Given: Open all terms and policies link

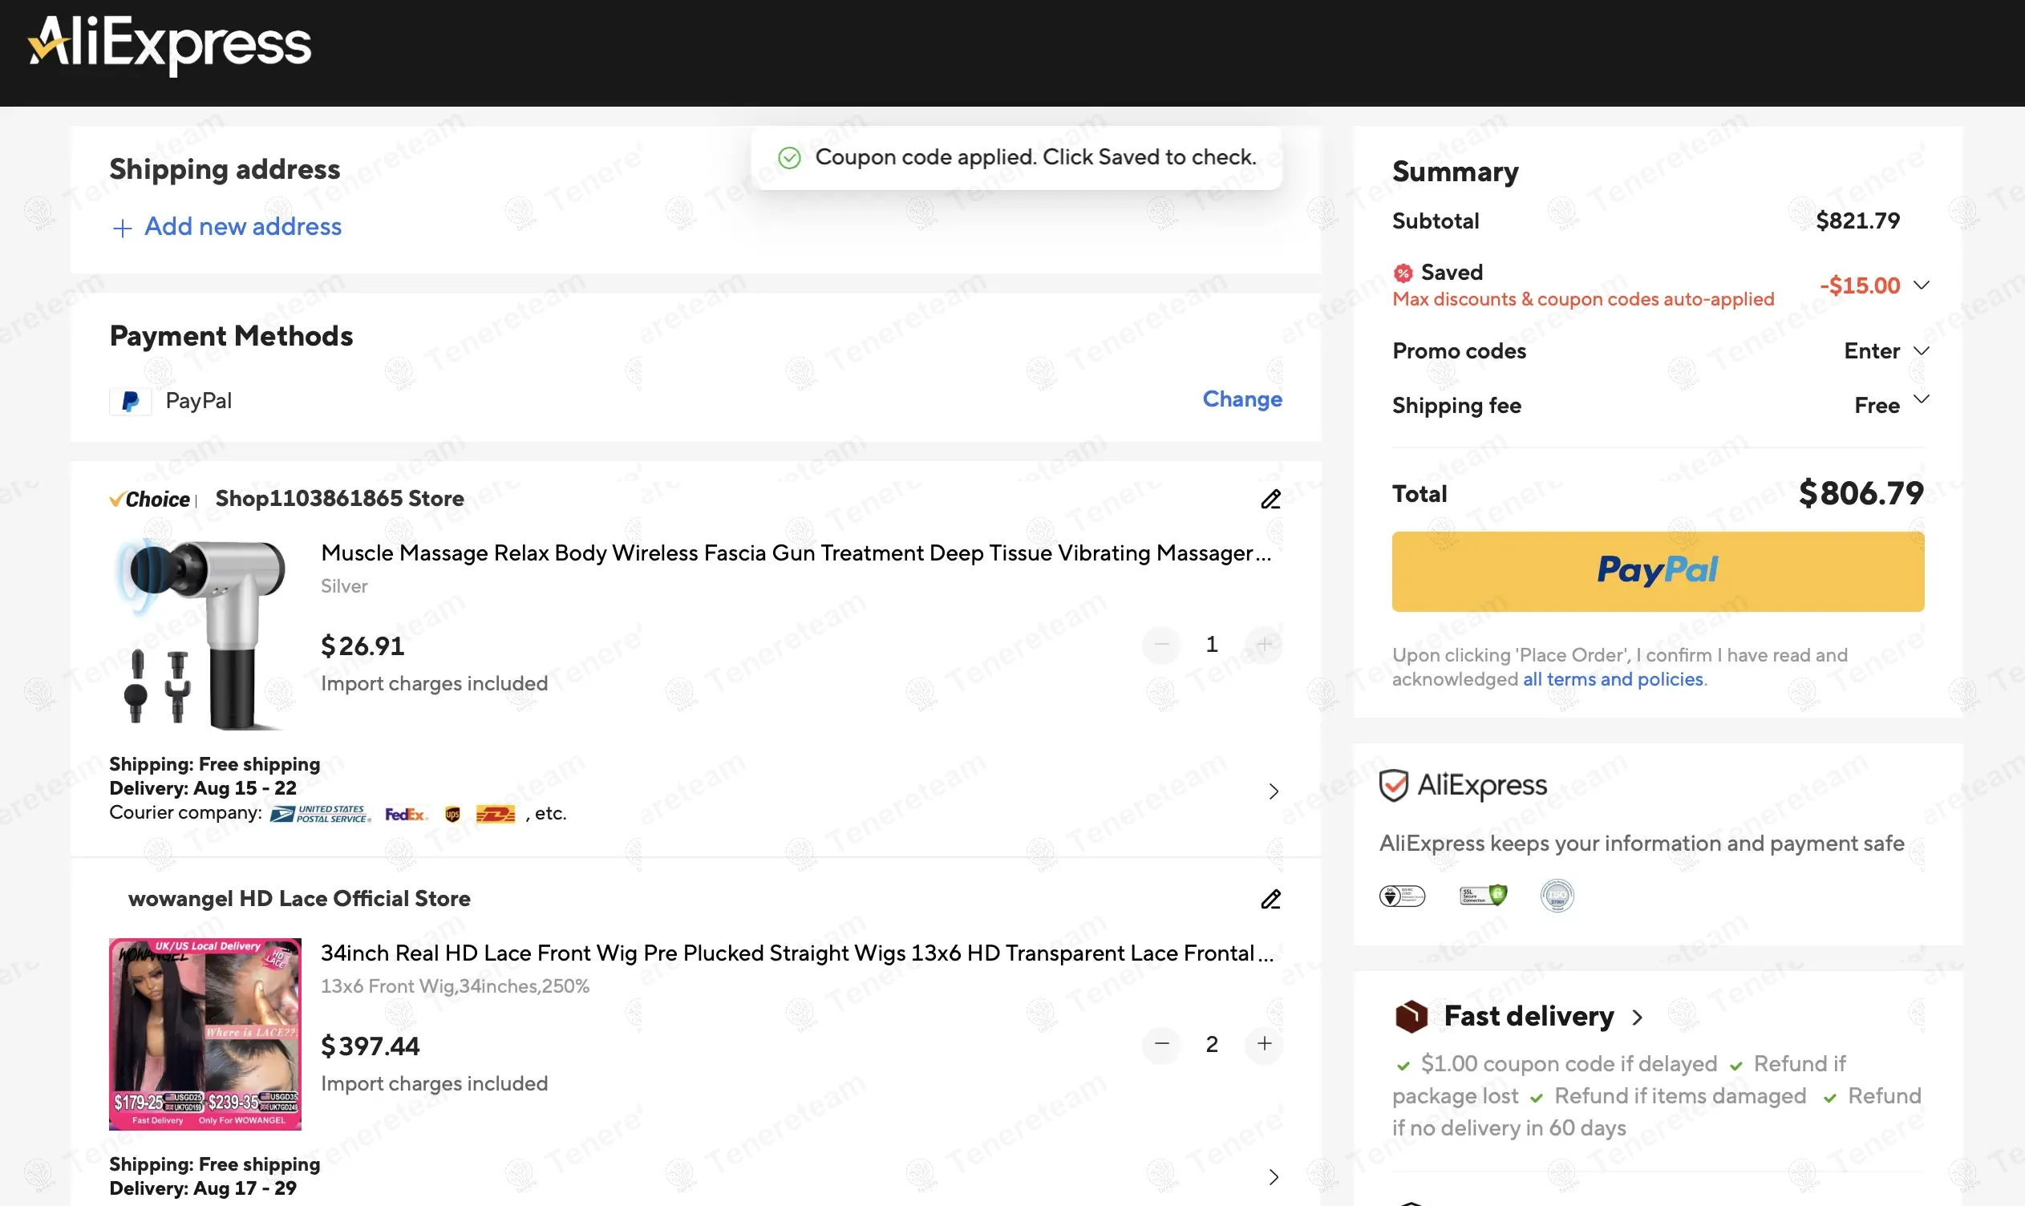Looking at the screenshot, I should 1613,679.
